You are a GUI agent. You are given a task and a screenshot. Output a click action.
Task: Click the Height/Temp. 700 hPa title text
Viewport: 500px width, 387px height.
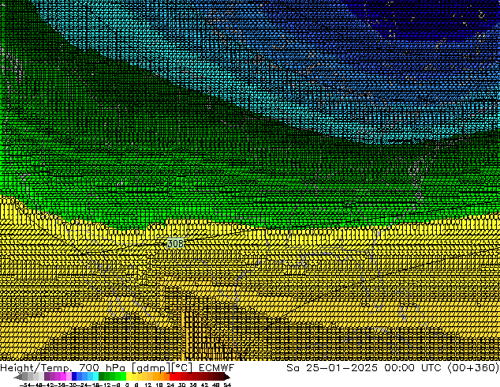65,368
